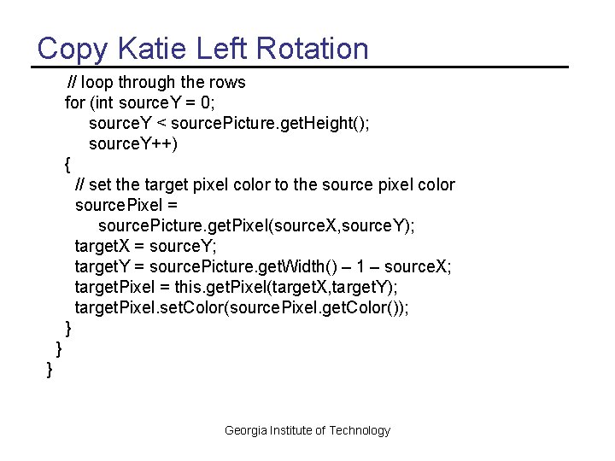The width and height of the screenshot is (615, 461).
Task: Click the line starting "targetY = sourcePicture.getWidth()"
Action: point(263,266)
